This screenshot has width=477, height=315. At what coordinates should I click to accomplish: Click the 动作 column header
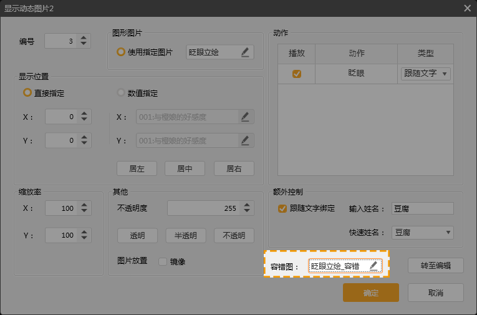point(356,54)
